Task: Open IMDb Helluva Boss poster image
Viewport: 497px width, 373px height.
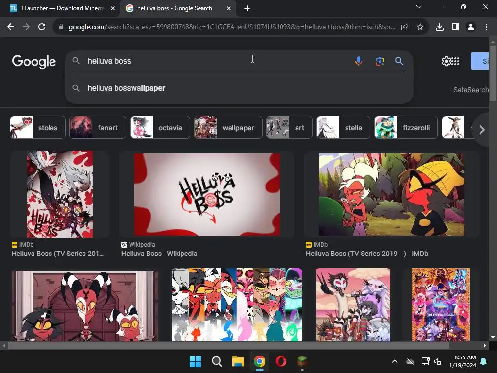Action: tap(60, 194)
